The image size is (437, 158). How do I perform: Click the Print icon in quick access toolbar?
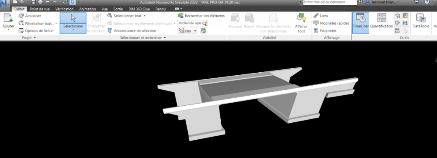40,2
